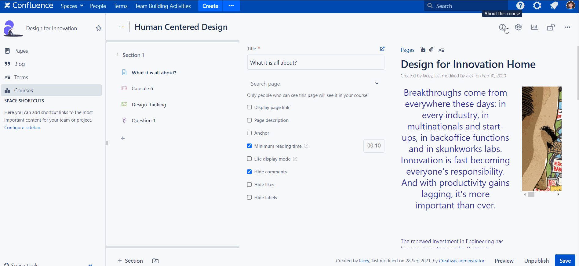579x266 pixels.
Task: Click the About this course info icon
Action: tap(502, 27)
